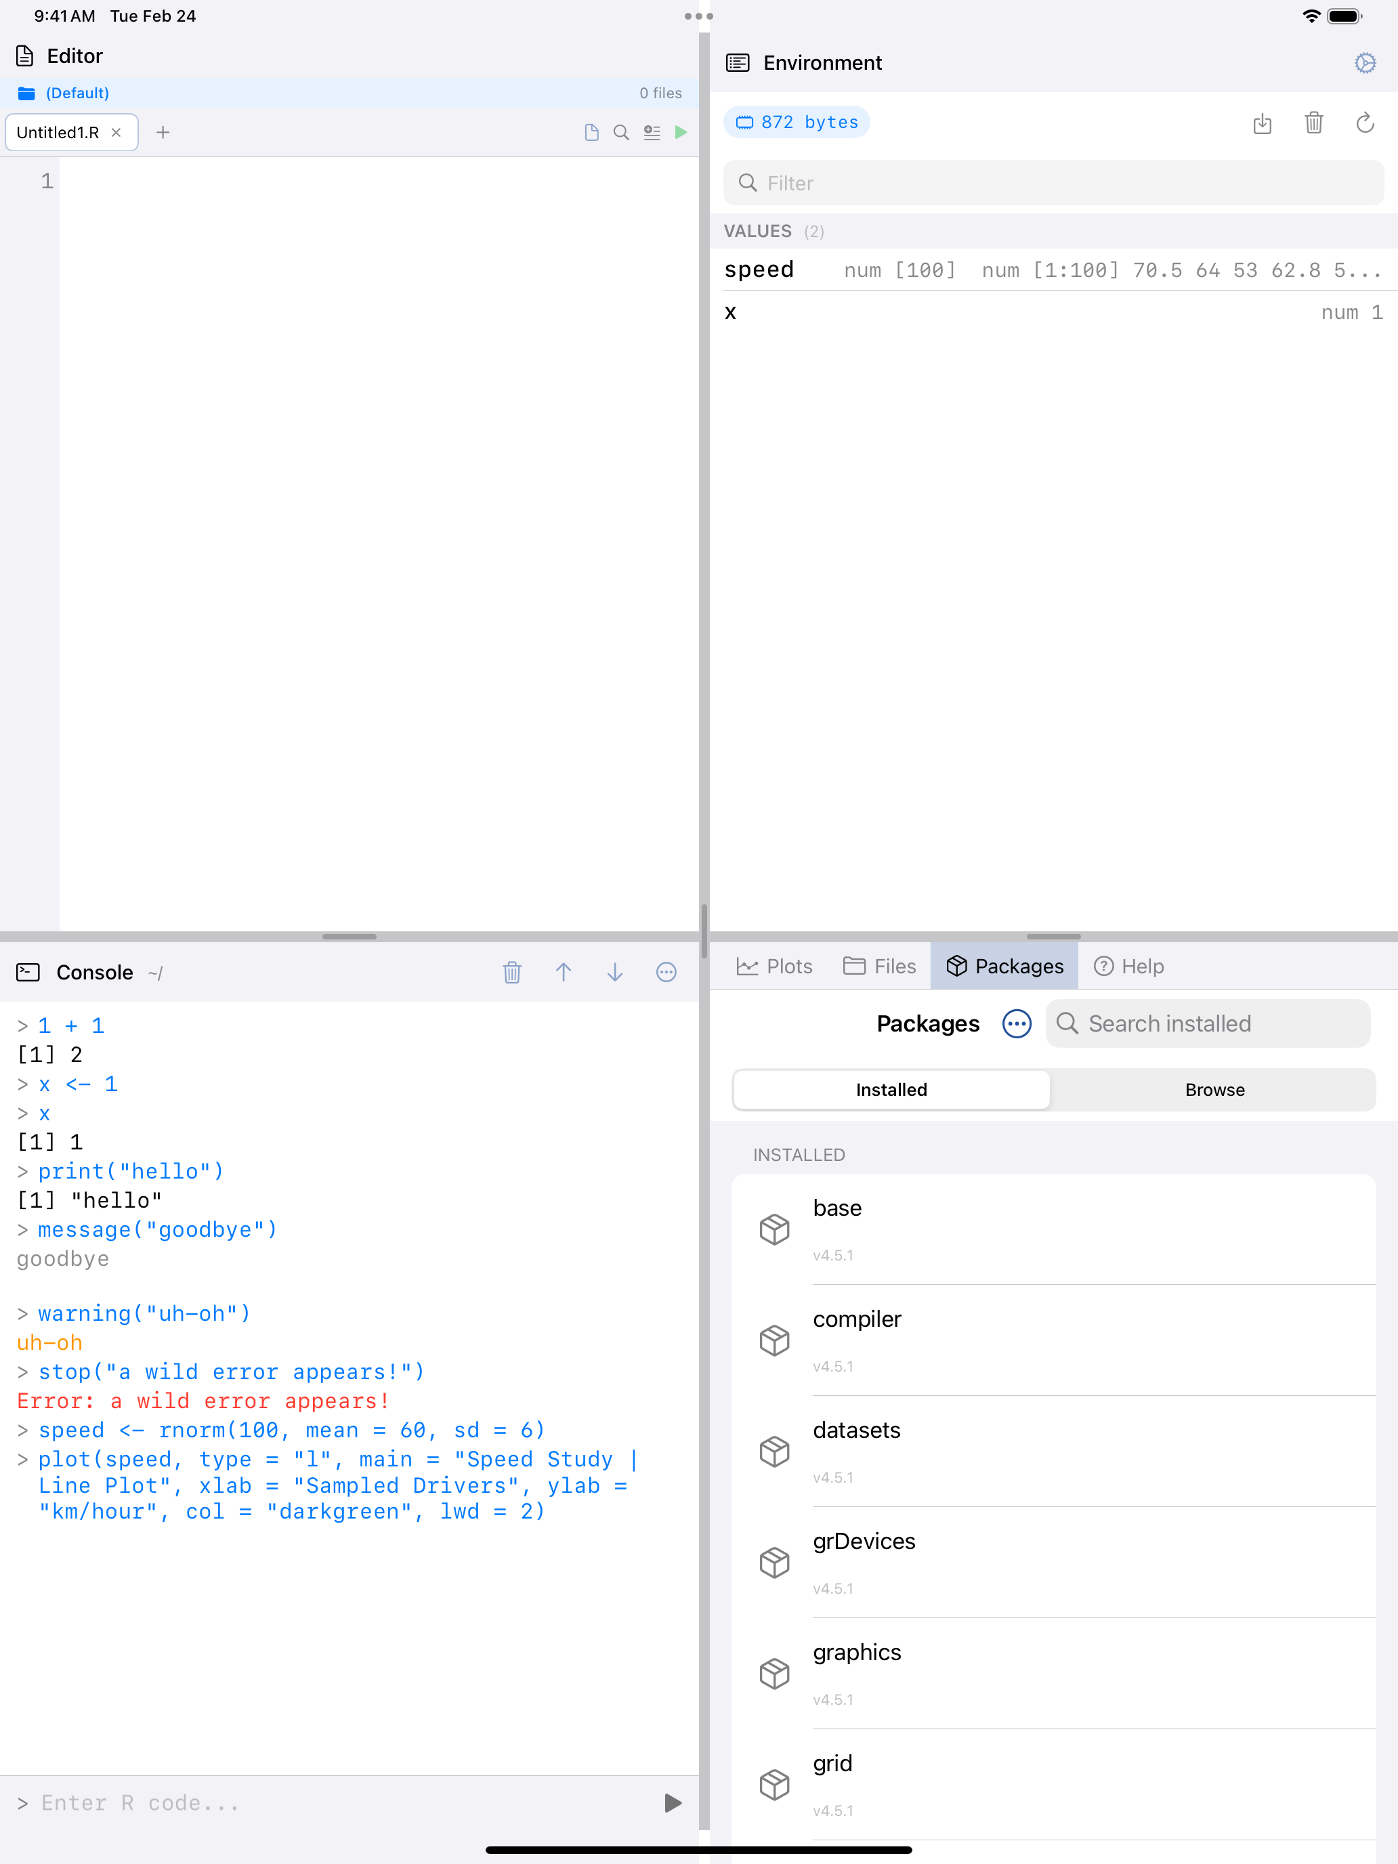Select the Installed packages view
This screenshot has height=1864, width=1398.
(x=891, y=1090)
